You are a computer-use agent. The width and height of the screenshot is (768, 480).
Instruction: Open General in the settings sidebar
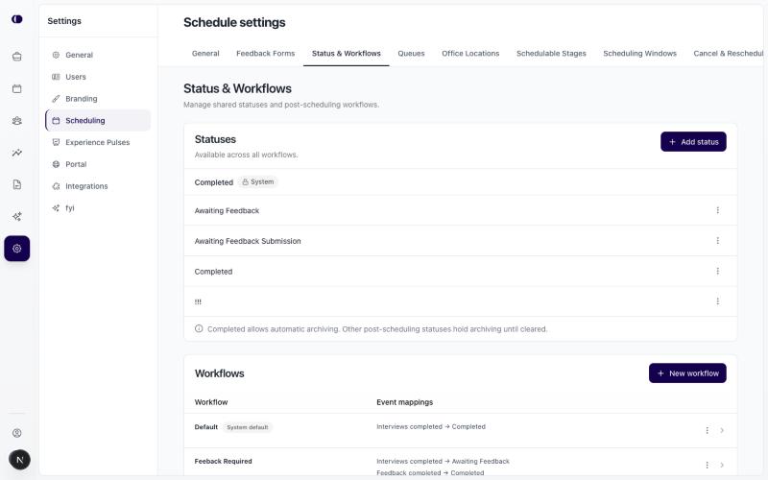pos(98,55)
